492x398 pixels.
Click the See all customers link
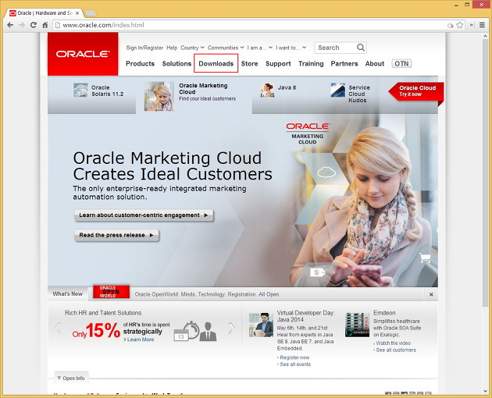pyautogui.click(x=394, y=350)
